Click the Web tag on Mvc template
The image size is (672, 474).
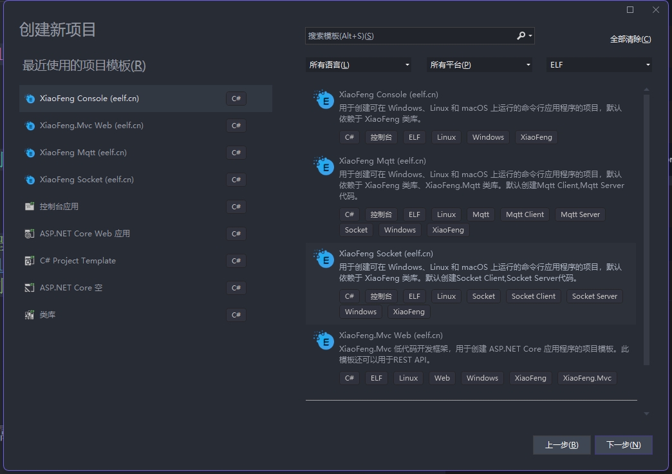coord(442,378)
